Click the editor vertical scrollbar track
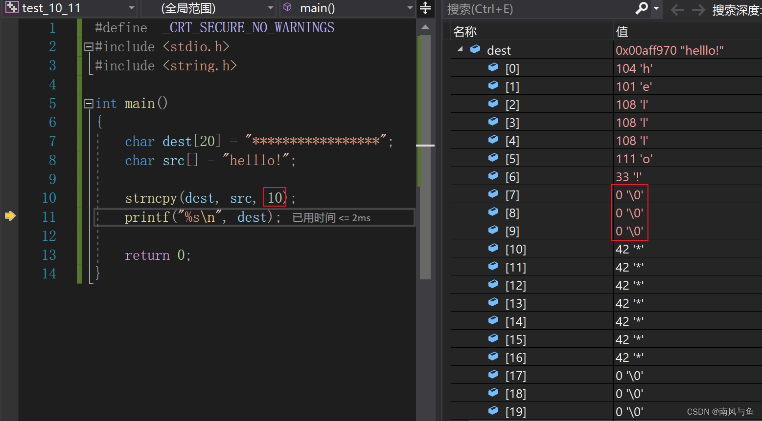 pos(425,156)
